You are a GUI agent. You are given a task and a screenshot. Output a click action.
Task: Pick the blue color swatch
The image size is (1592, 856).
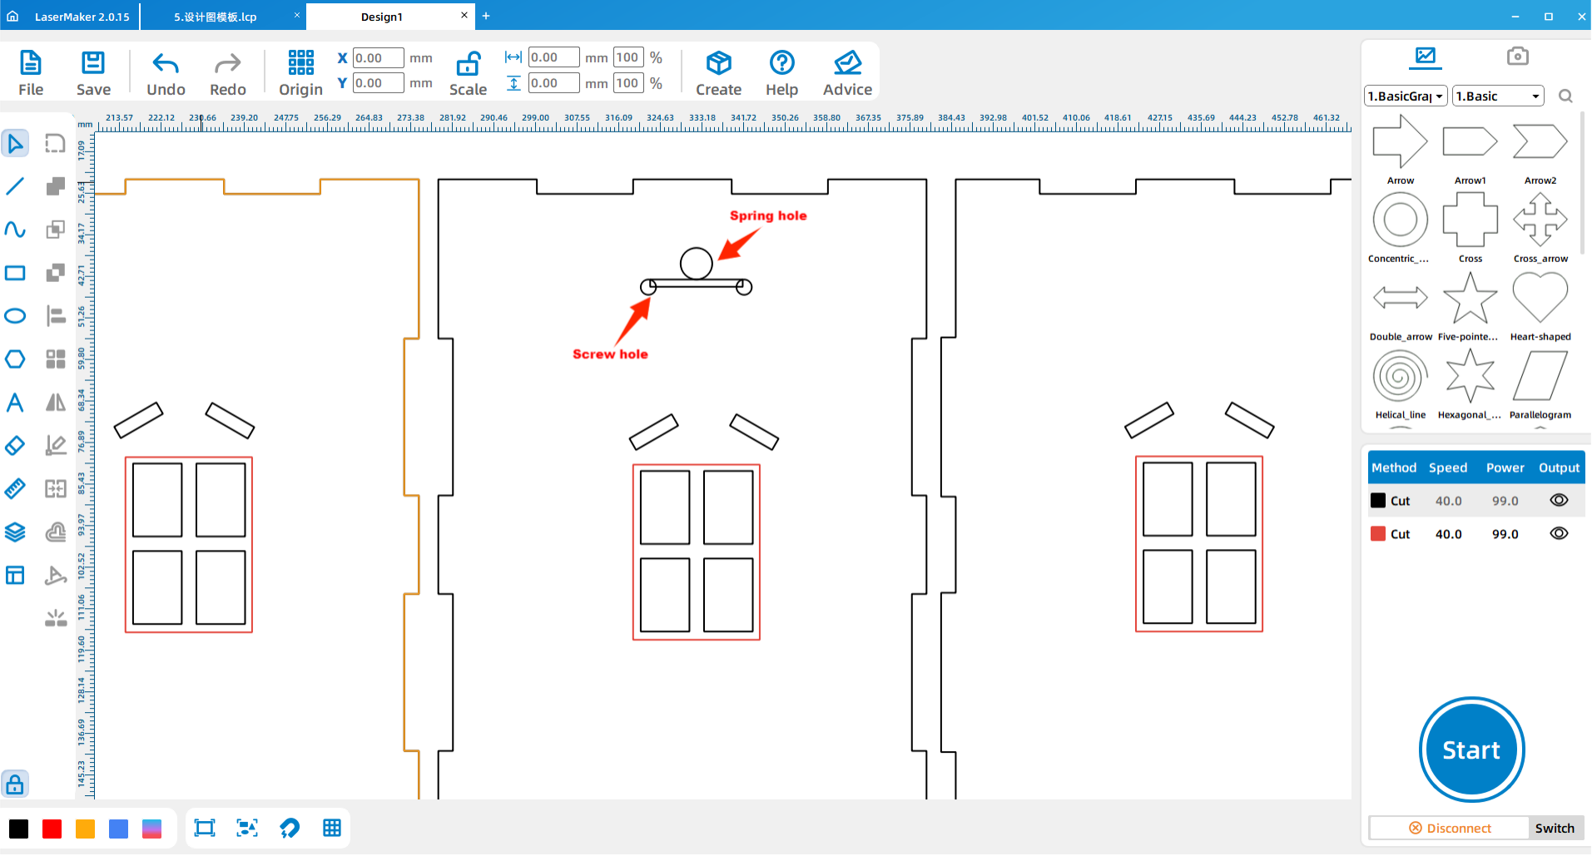pyautogui.click(x=118, y=829)
